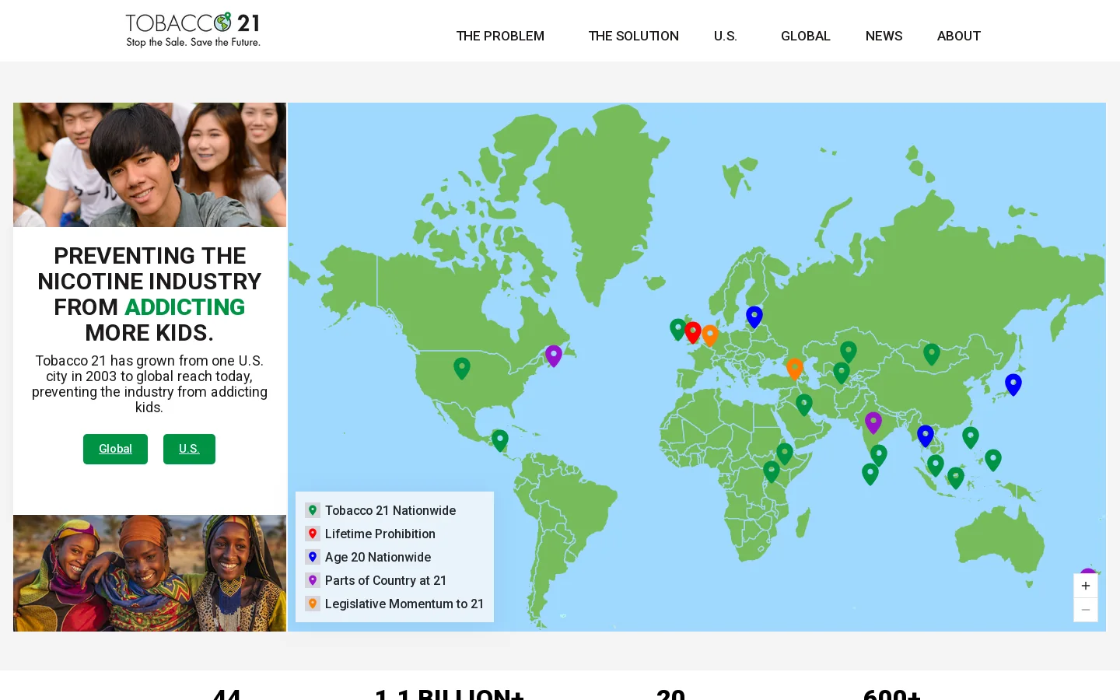Click the green pin in the Pacific east of the Philippines
The image size is (1120, 700).
(x=993, y=460)
